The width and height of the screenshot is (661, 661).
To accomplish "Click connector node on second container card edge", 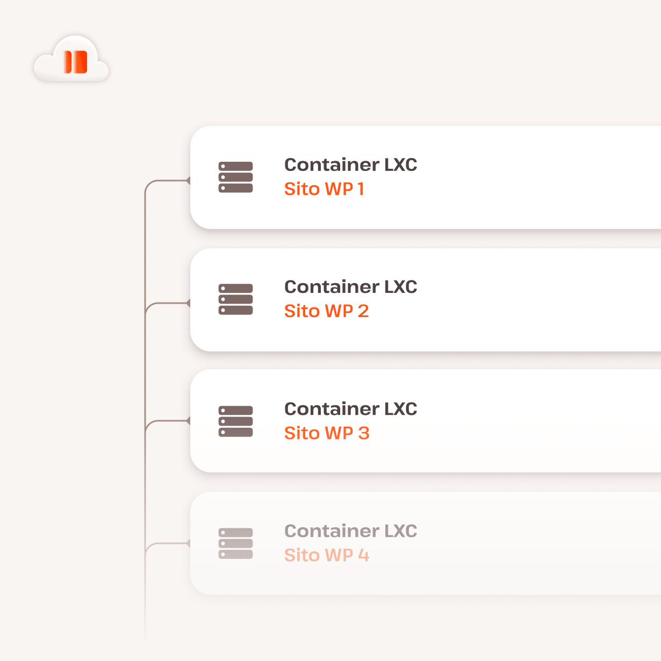I will pos(189,303).
